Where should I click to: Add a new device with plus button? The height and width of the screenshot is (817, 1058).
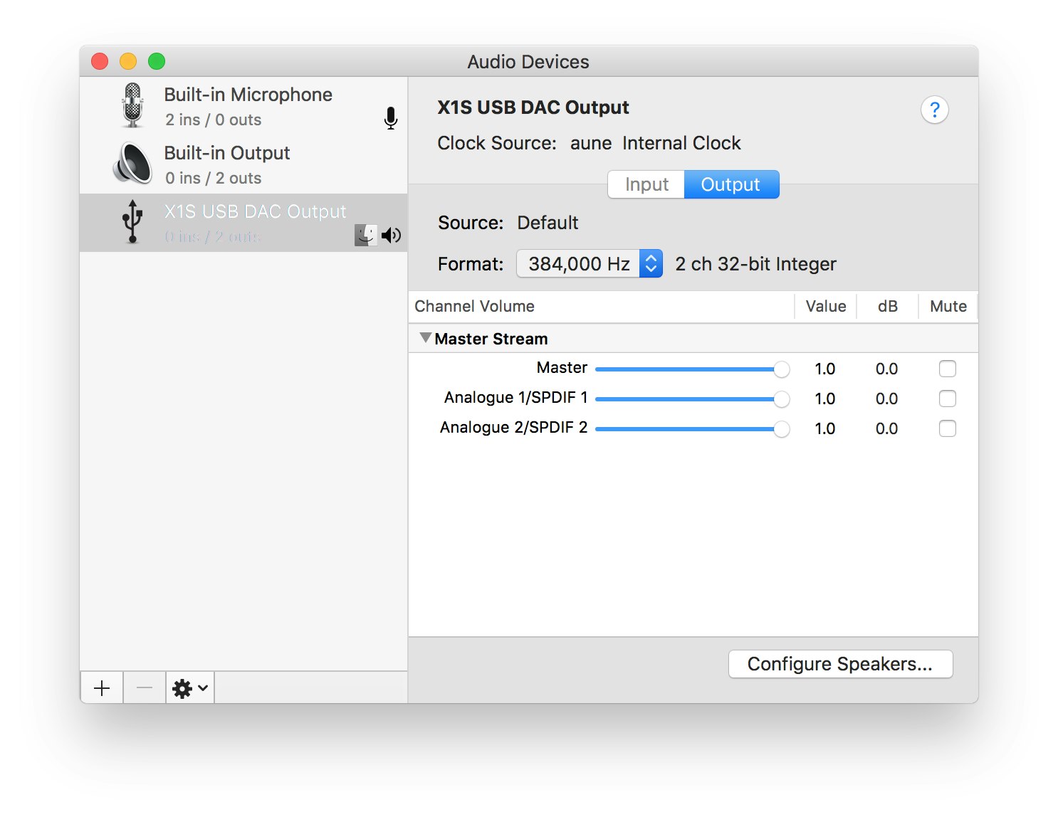(102, 688)
